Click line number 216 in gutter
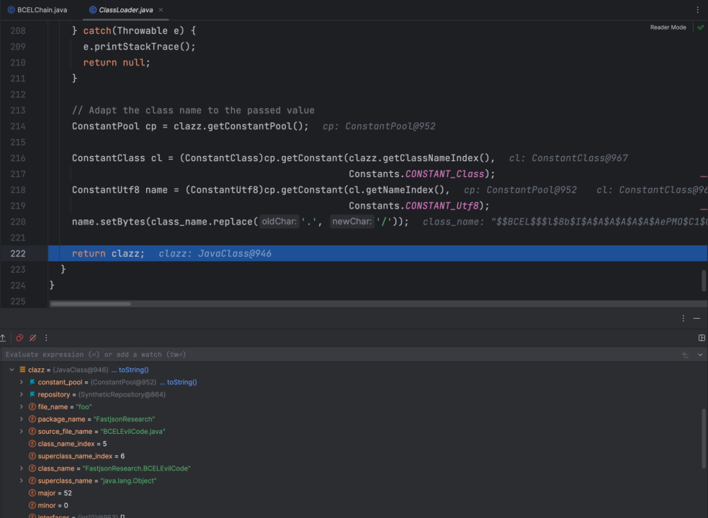This screenshot has height=518, width=708. [x=18, y=158]
